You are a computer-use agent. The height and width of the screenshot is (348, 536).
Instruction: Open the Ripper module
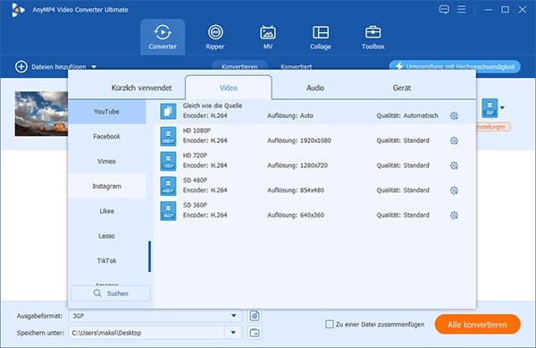tap(215, 37)
